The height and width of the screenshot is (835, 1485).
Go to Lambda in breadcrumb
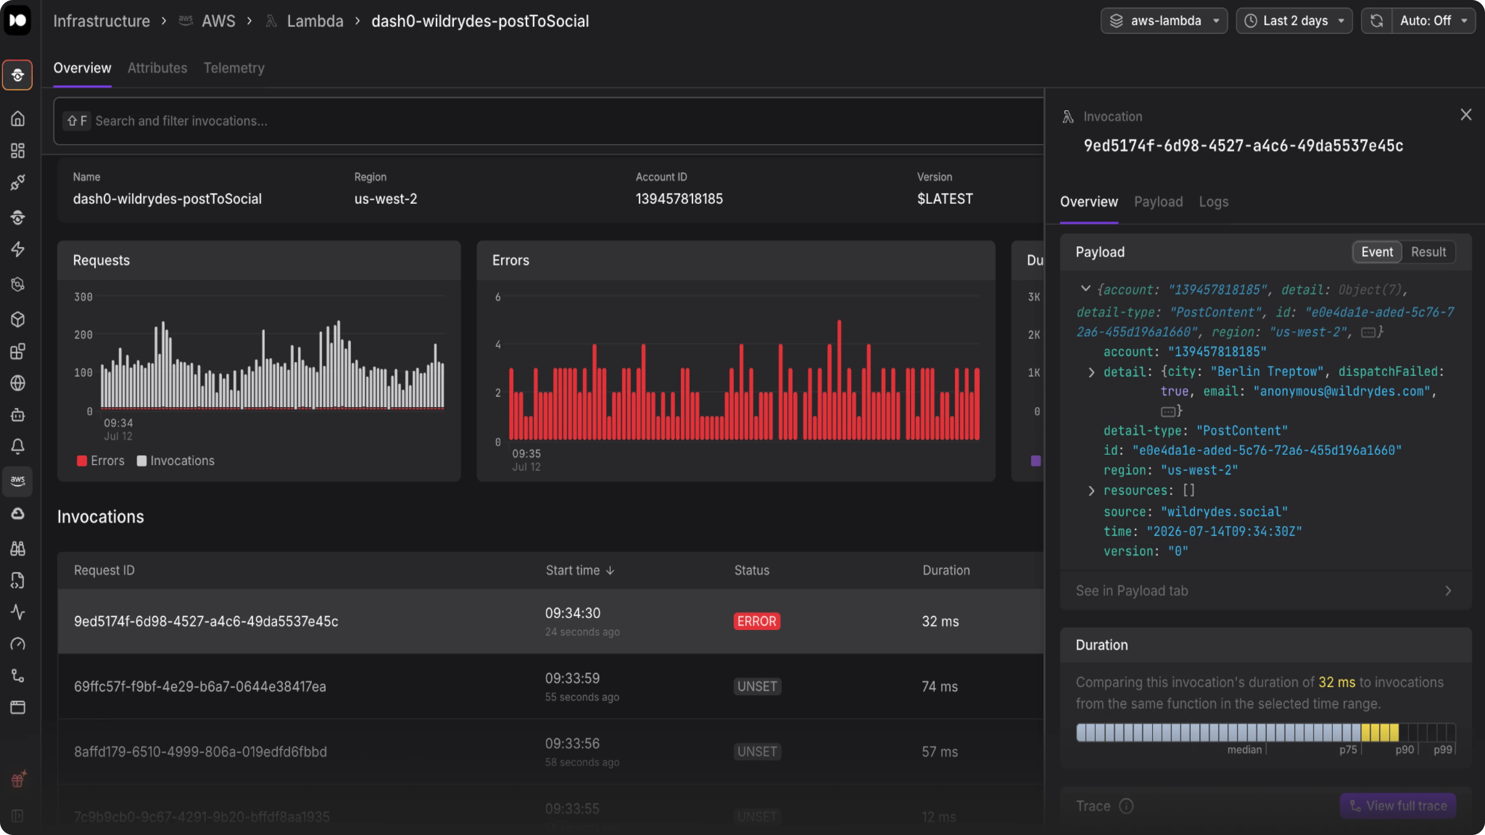pyautogui.click(x=315, y=21)
